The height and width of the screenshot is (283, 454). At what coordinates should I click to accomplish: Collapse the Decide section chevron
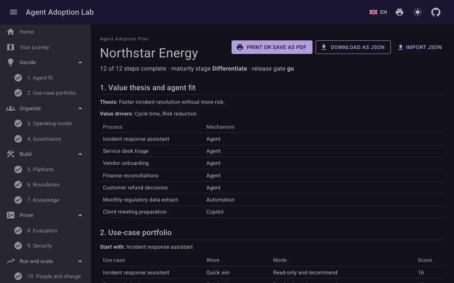point(80,62)
